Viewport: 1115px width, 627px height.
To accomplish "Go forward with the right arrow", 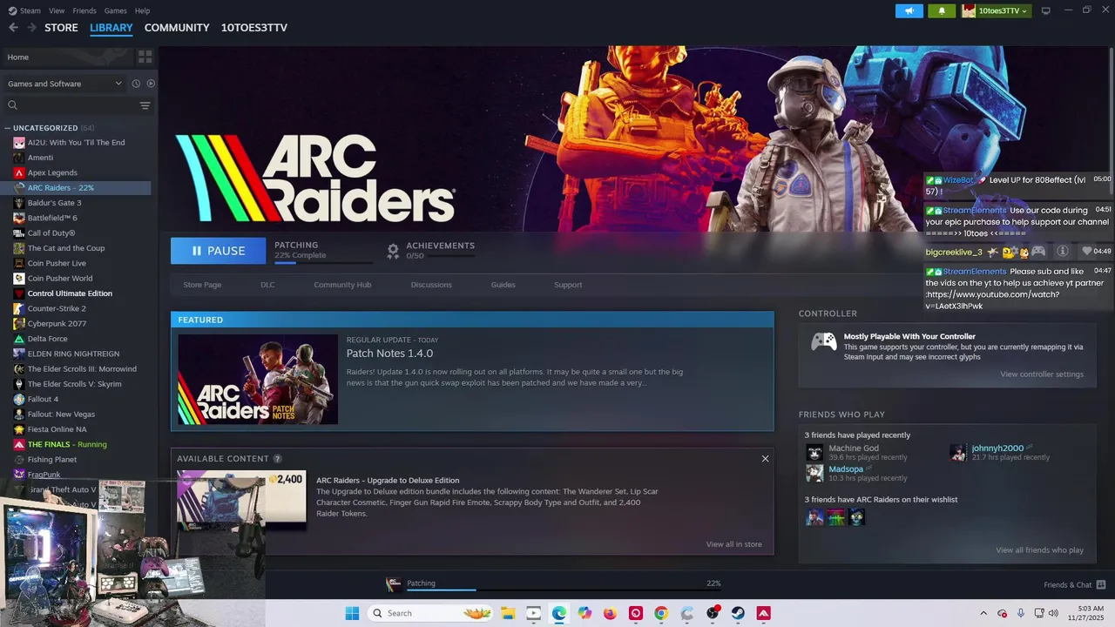I will [31, 28].
